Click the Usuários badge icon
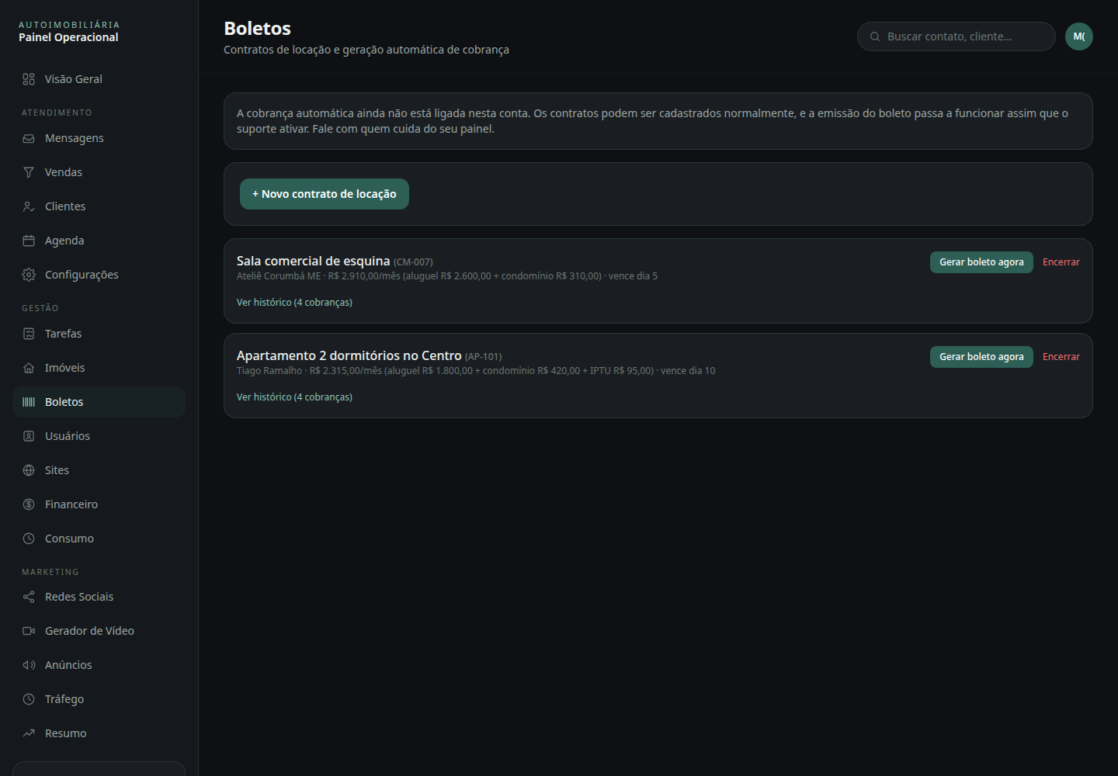Screen dimensions: 1118x776 29,436
